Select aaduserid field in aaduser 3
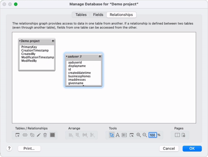 pyautogui.click(x=75, y=63)
